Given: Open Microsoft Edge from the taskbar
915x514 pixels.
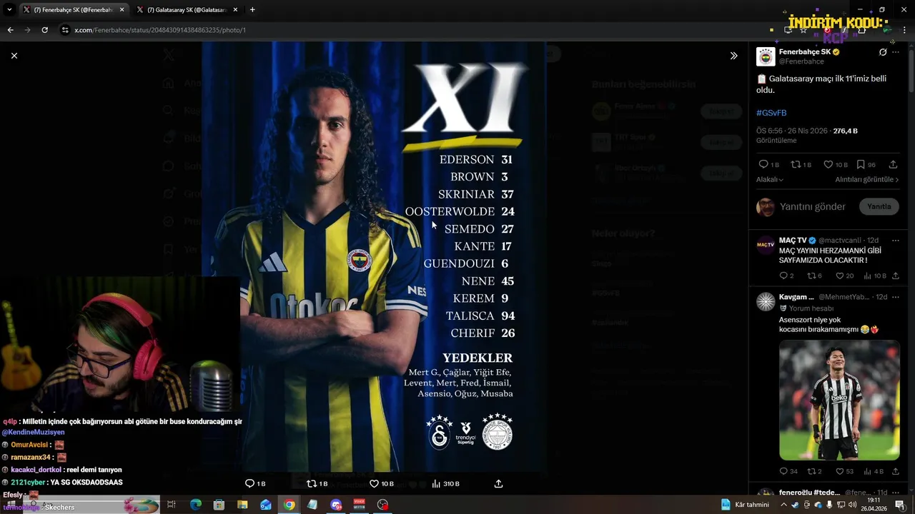Looking at the screenshot, I should click(x=195, y=505).
